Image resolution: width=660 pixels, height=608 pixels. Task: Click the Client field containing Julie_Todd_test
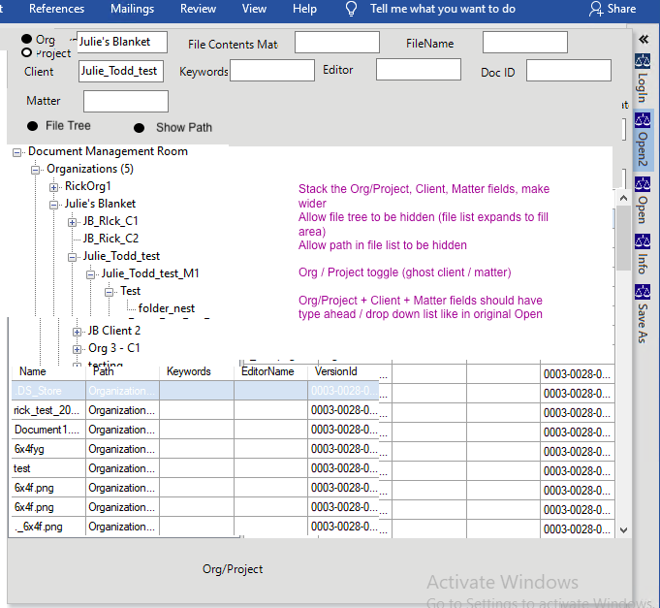(121, 71)
